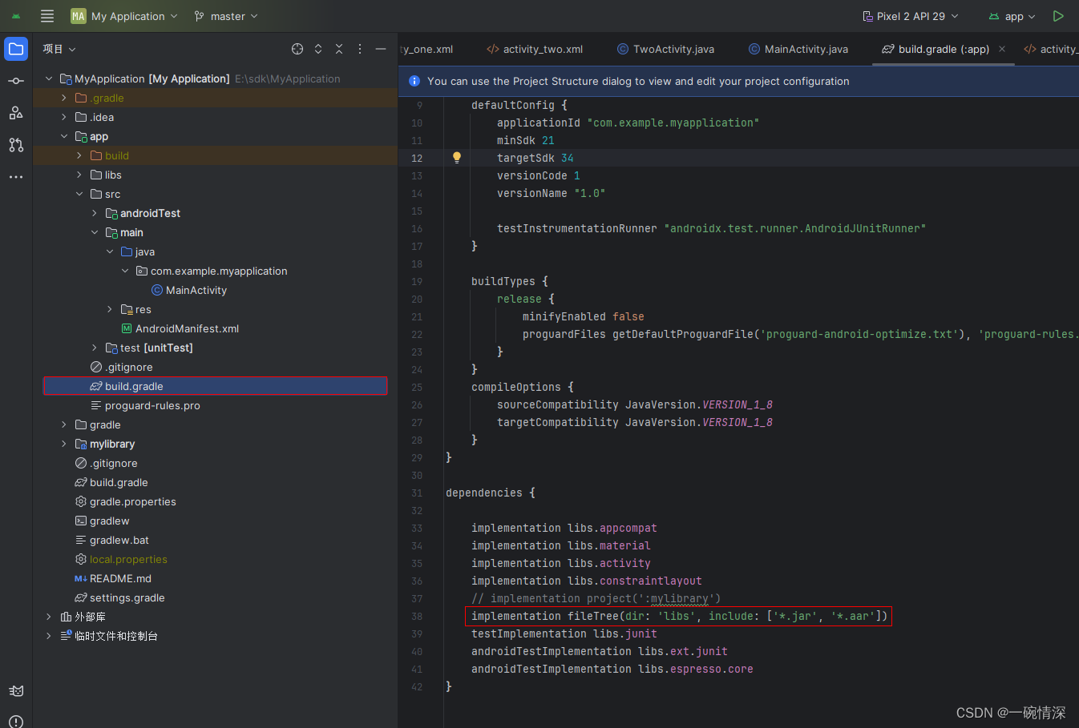Open the 项目 view selector dropdown
Screen dimensions: 1079x728
tap(59, 49)
